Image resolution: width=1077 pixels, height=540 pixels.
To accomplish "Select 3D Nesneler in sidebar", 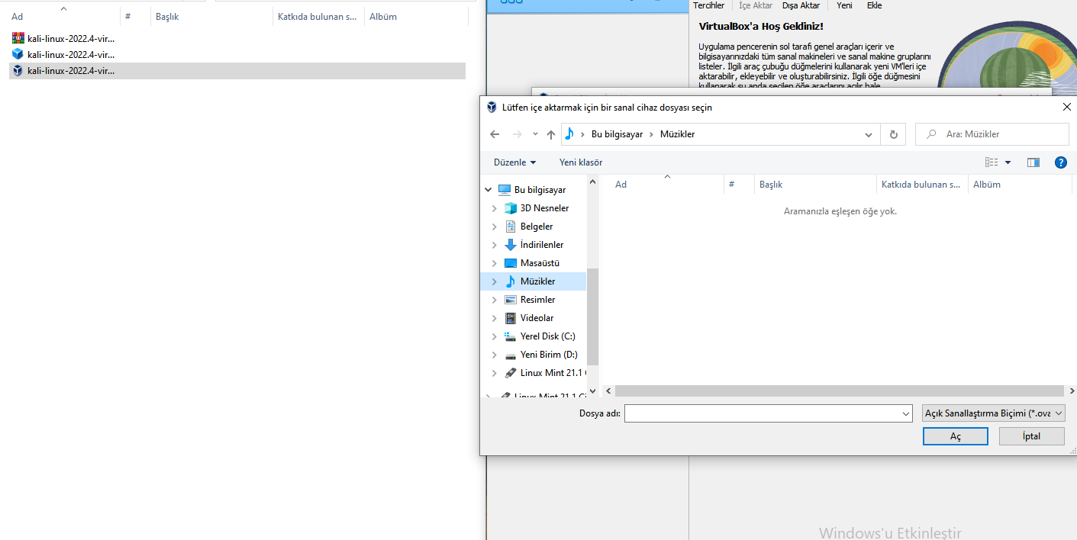I will (x=544, y=208).
